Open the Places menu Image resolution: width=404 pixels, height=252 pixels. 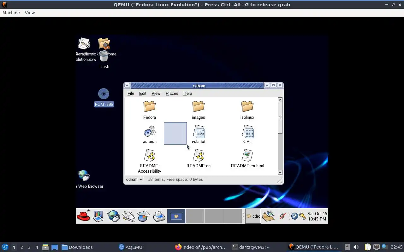click(172, 93)
